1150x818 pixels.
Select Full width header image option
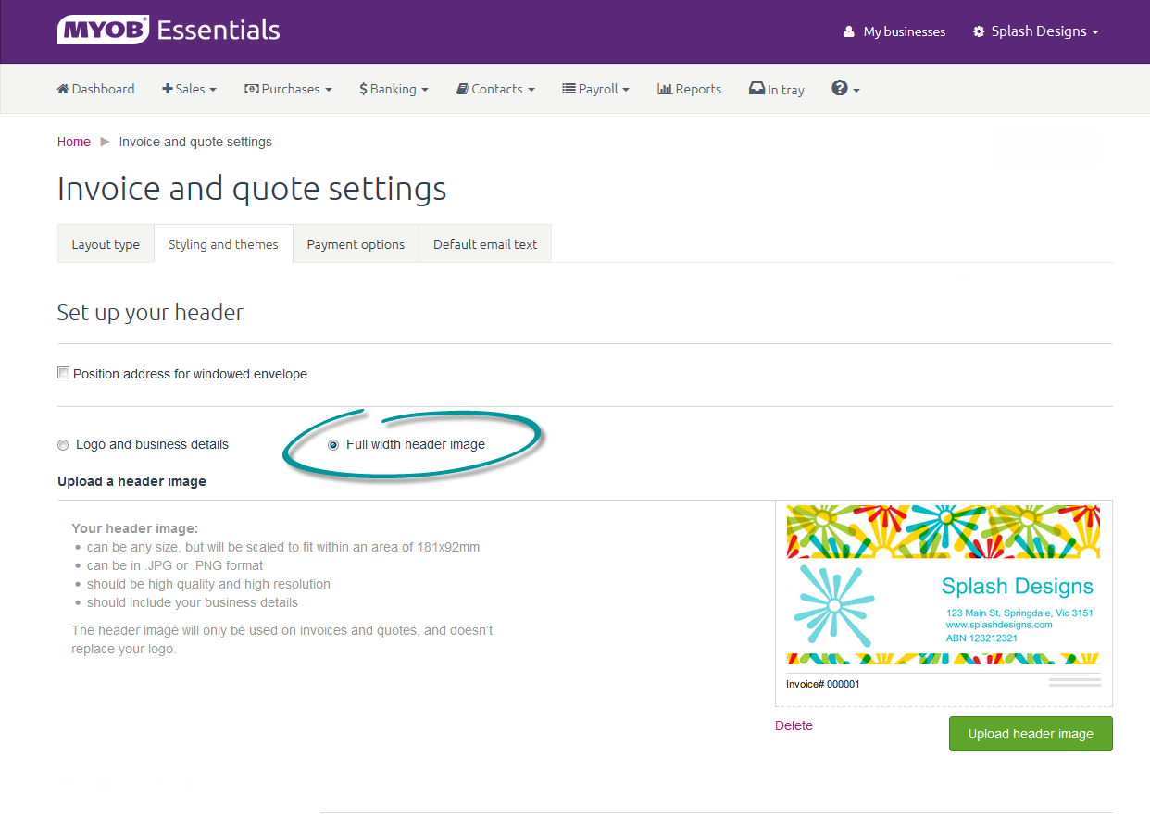coord(333,445)
